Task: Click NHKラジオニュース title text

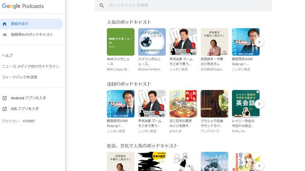Action: 118,62
